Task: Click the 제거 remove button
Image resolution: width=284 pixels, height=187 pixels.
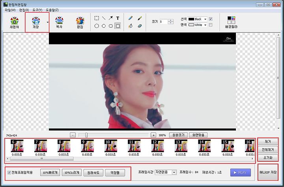Action: [268, 142]
